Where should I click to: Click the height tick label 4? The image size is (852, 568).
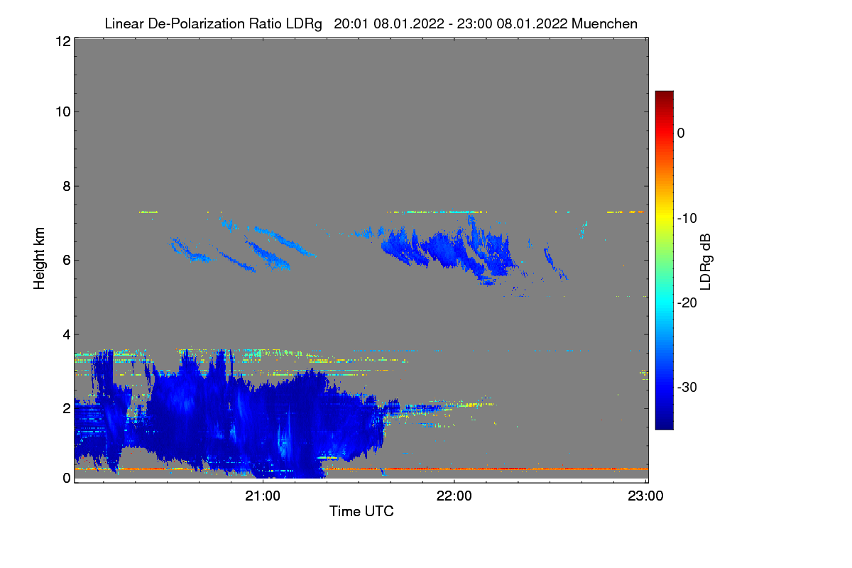click(x=65, y=334)
